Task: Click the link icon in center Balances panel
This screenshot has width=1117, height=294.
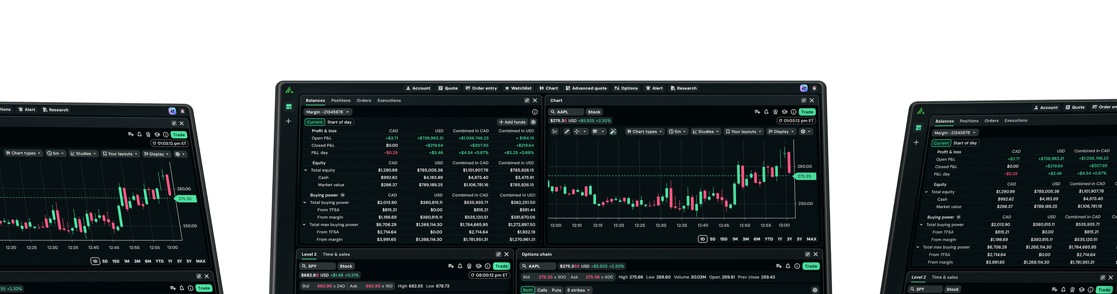Action: point(527,100)
